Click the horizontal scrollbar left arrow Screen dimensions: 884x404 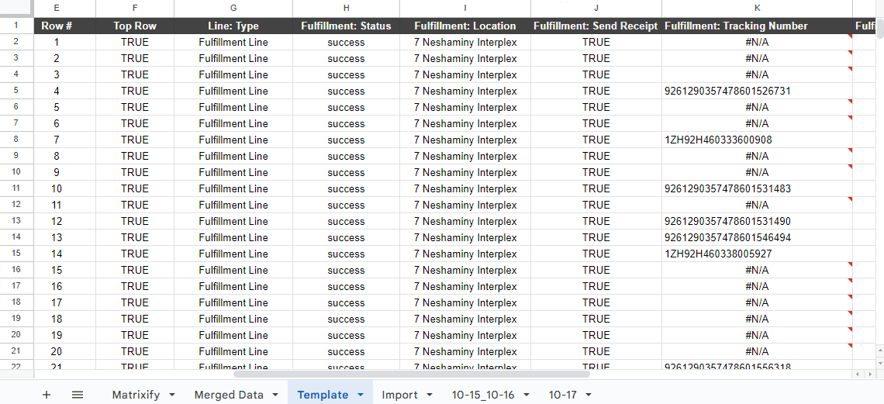[858, 374]
